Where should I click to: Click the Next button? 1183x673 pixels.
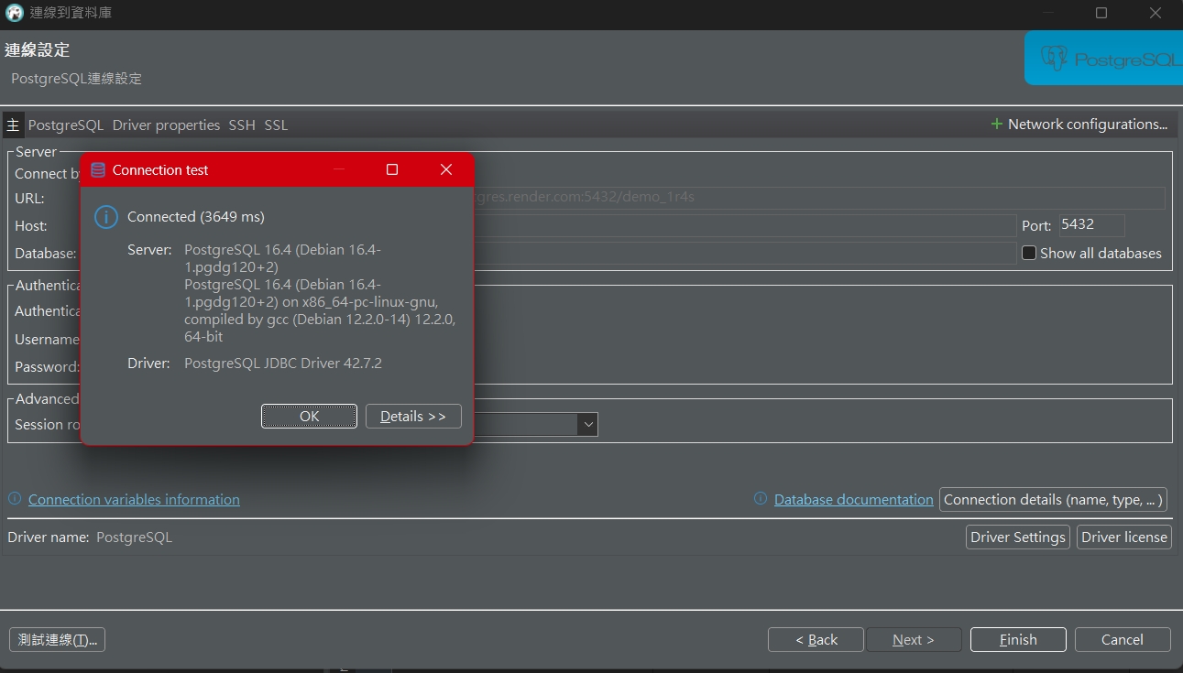pos(914,640)
